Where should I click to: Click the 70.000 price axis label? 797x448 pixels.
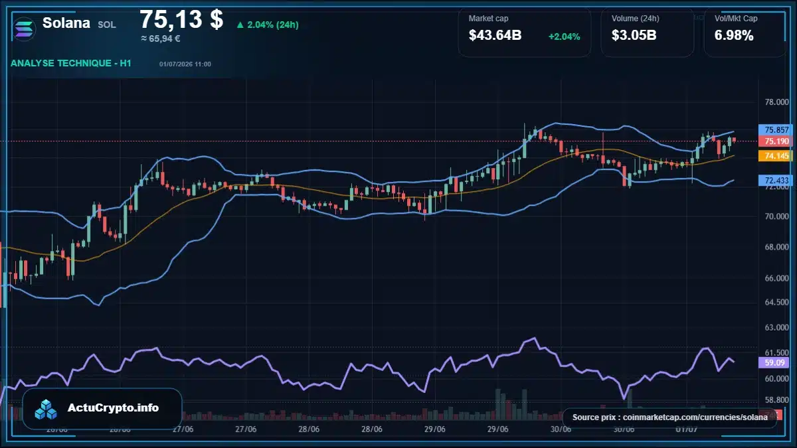point(777,216)
